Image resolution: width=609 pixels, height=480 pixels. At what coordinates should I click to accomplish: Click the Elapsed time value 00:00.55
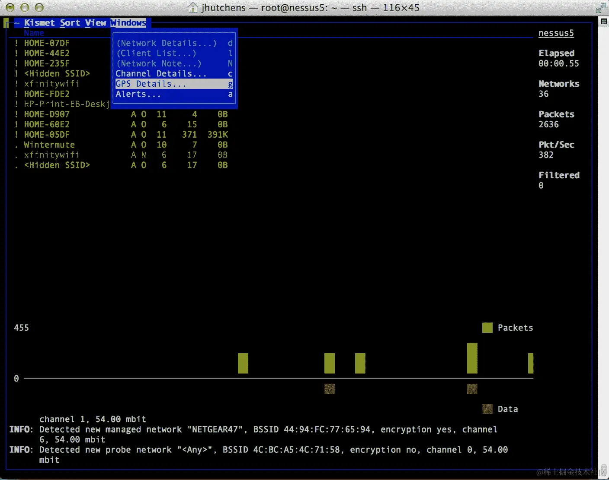[558, 63]
